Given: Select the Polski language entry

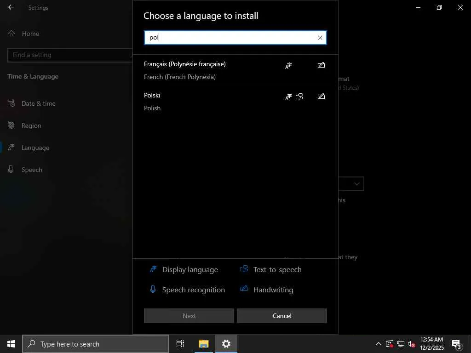Looking at the screenshot, I should [235, 102].
